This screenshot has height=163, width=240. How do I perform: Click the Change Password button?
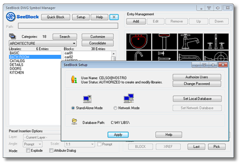[197, 83]
